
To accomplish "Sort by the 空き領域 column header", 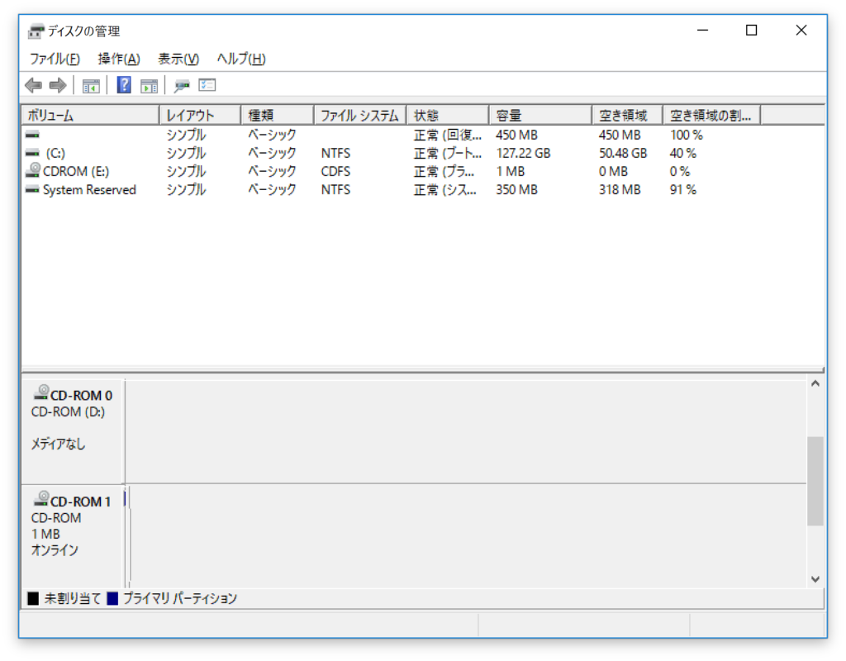I will click(628, 115).
